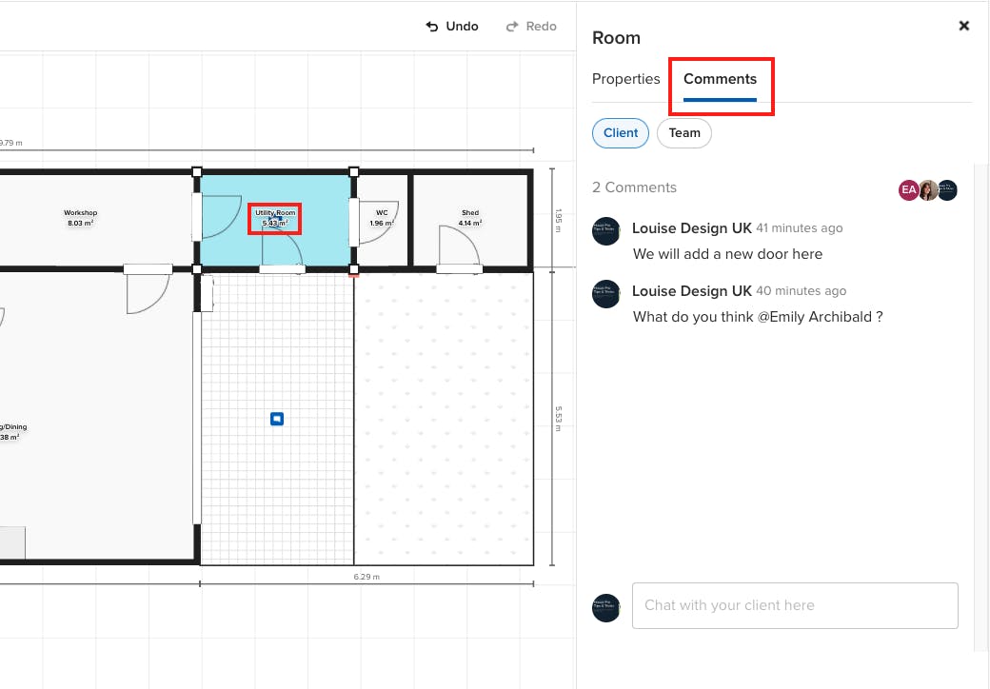Select the Workshop room label
Image resolution: width=990 pixels, height=689 pixels.
click(x=80, y=218)
